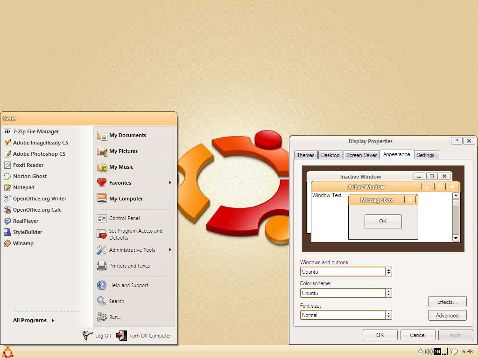The image size is (478, 358).
Task: Click the tray icon showing 214
Action: [x=437, y=351]
